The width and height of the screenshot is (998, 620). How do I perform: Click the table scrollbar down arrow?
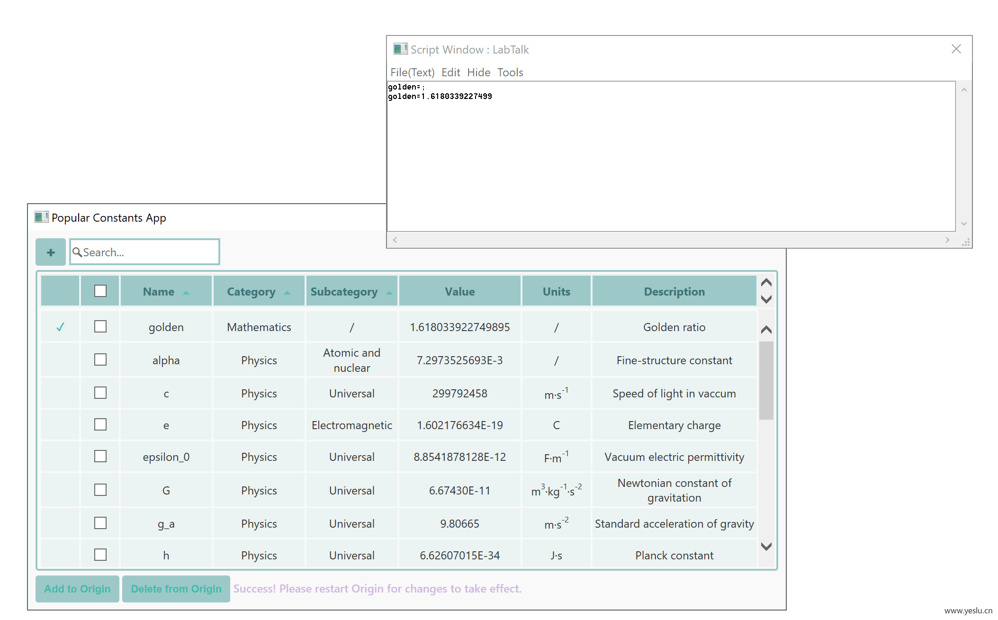[766, 546]
